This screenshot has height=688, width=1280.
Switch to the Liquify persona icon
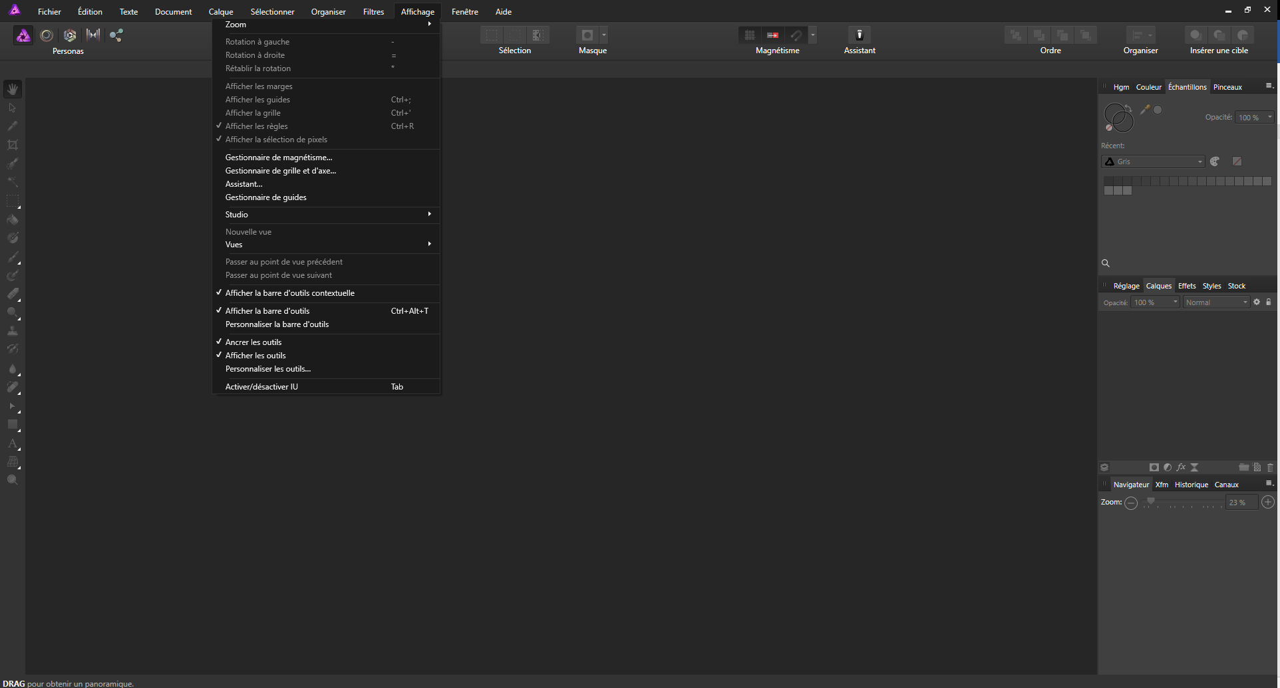point(47,35)
